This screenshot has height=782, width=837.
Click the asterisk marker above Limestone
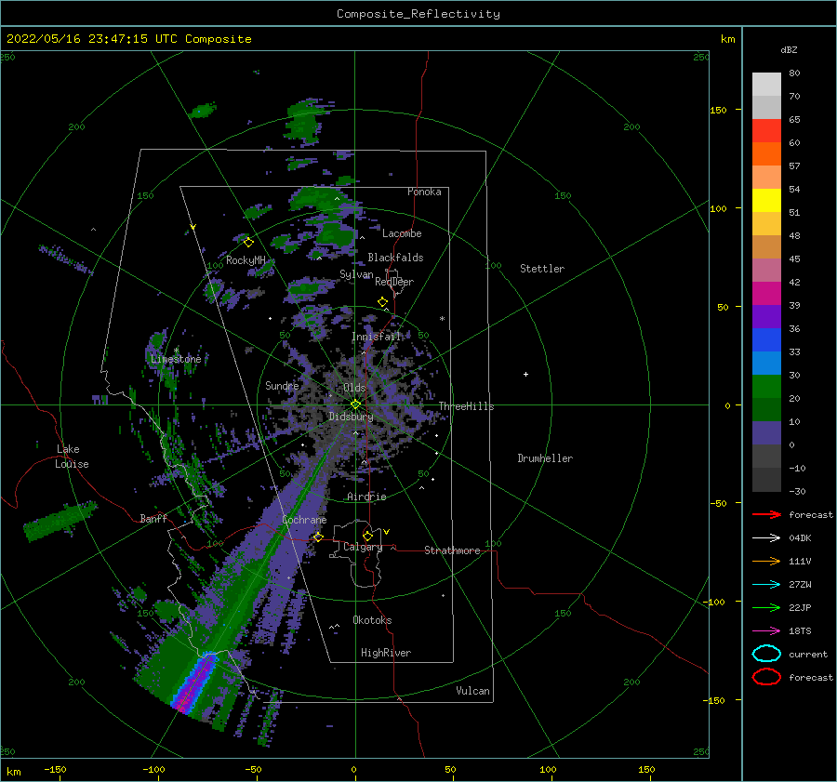pyautogui.click(x=176, y=351)
